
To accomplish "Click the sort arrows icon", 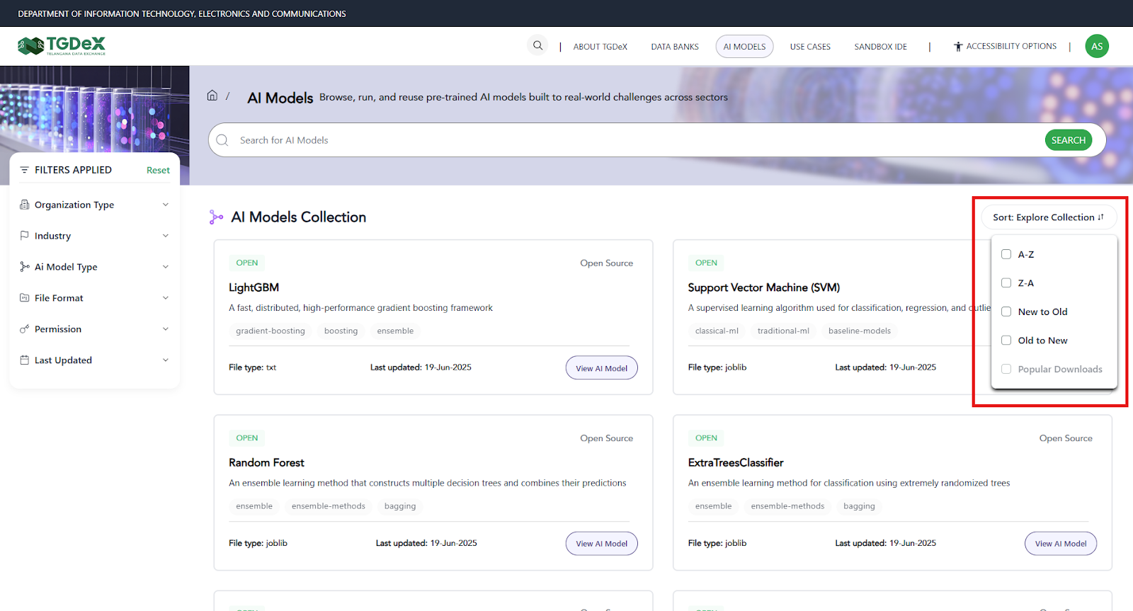I will click(1100, 217).
